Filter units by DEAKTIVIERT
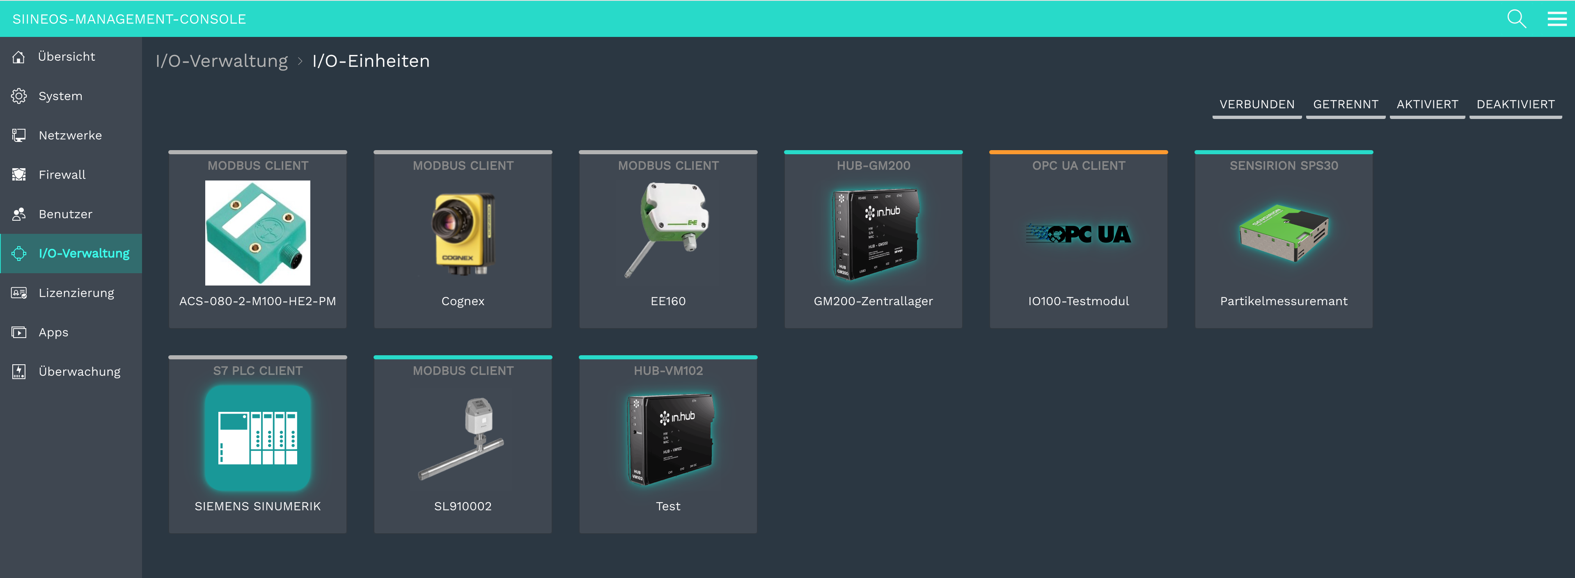 (x=1515, y=105)
